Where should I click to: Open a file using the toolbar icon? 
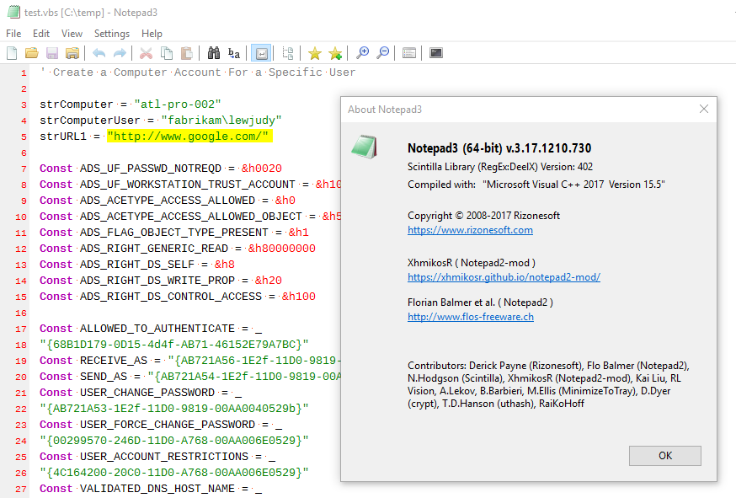[x=32, y=52]
